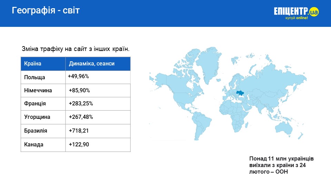Click the "Країна" column header
Screen dimensions: 331x186
(x=33, y=64)
